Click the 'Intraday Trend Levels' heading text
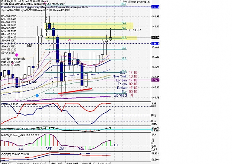The image size is (232, 164). 13,59
